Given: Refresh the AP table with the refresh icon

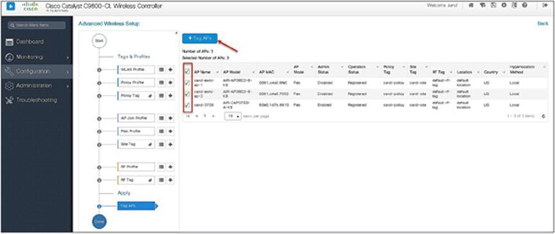Looking at the screenshot, I should [x=543, y=116].
